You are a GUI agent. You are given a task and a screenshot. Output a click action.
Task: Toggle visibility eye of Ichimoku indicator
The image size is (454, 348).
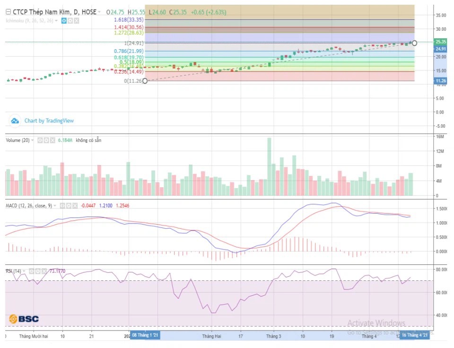[x=64, y=20]
